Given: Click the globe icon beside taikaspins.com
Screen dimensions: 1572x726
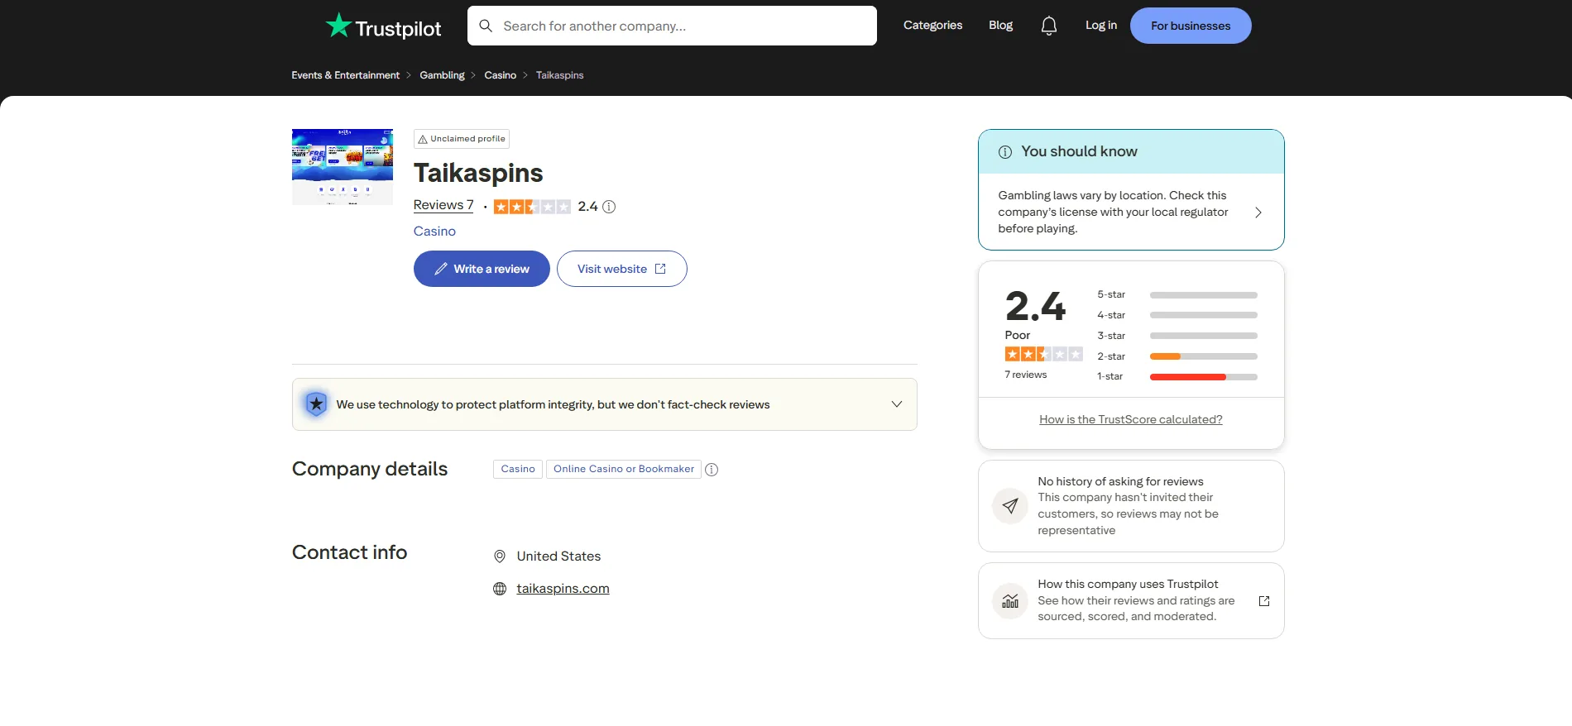Looking at the screenshot, I should click(500, 589).
